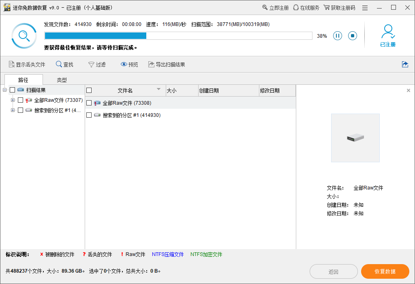
Task: Click the 返回 button
Action: [x=334, y=271]
